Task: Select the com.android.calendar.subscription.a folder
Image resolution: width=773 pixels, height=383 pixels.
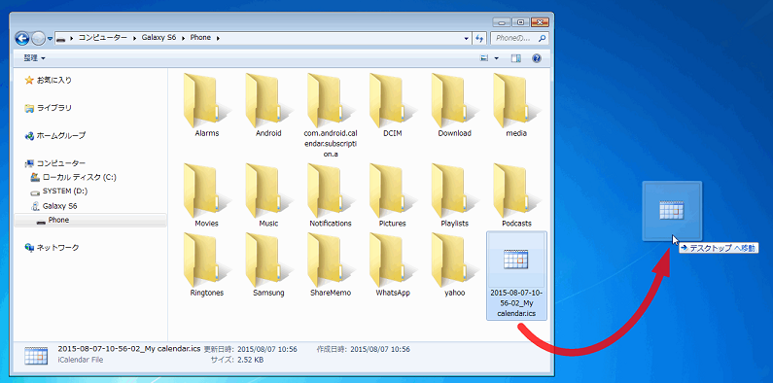Action: pos(331,116)
